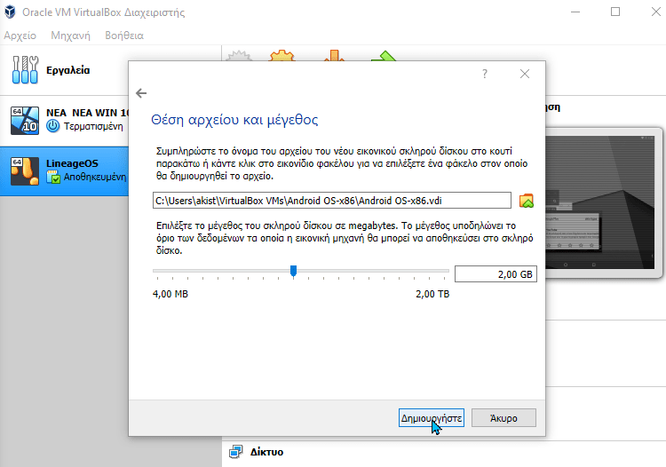Maximize the VirtualBox manager window

(615, 12)
